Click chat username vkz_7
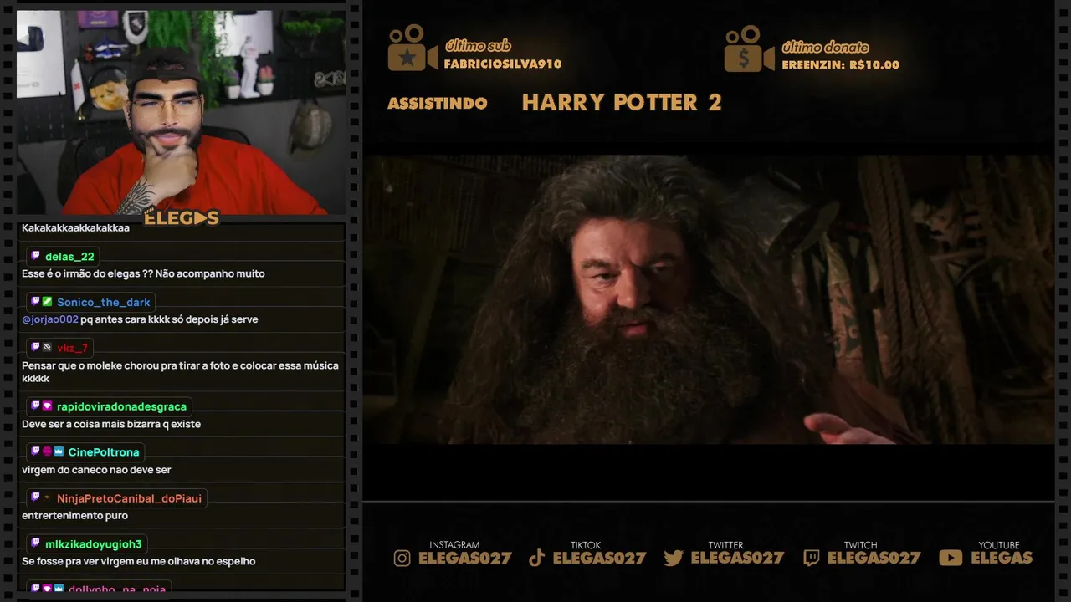This screenshot has height=602, width=1071. [72, 348]
